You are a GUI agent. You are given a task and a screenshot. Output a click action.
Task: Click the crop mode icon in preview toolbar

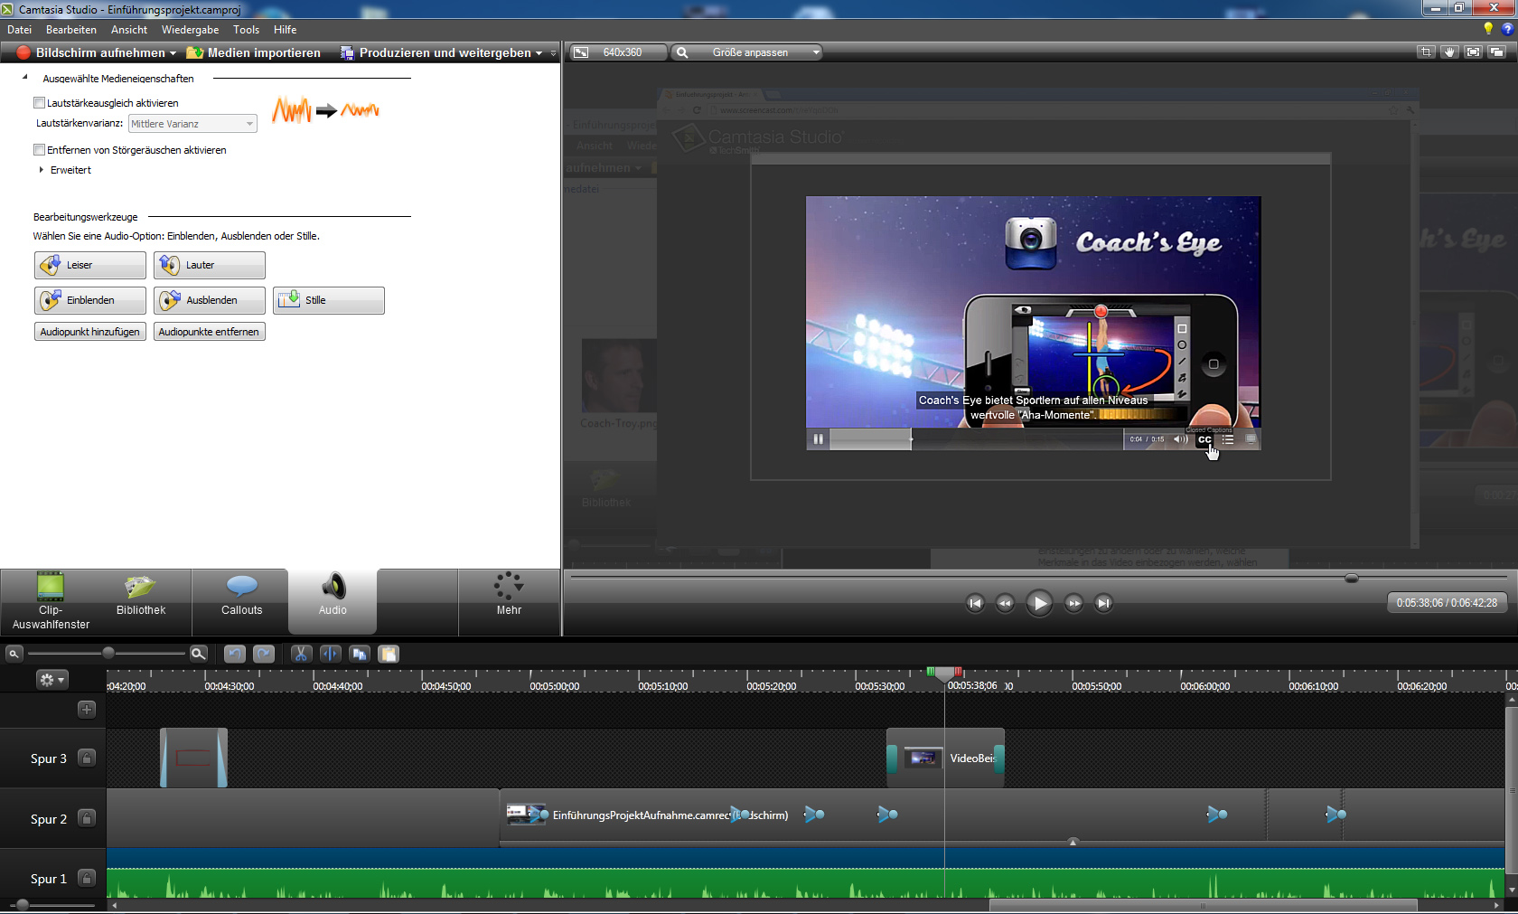click(1426, 52)
